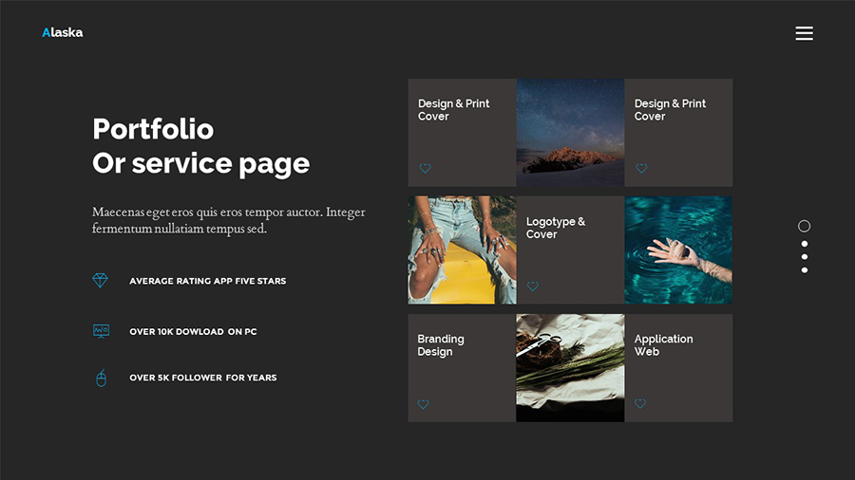The height and width of the screenshot is (480, 855).
Task: Click heart icon on Logotype & Cover tile
Action: pyautogui.click(x=533, y=286)
